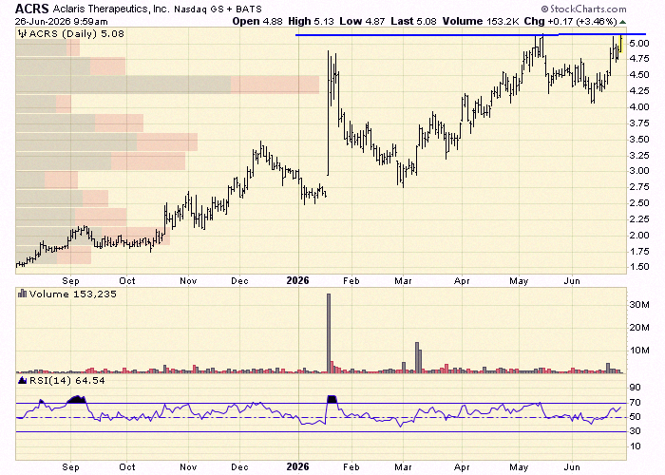665x475 pixels.
Task: Click the Dec label beneath the RSI panel
Action: 239,467
